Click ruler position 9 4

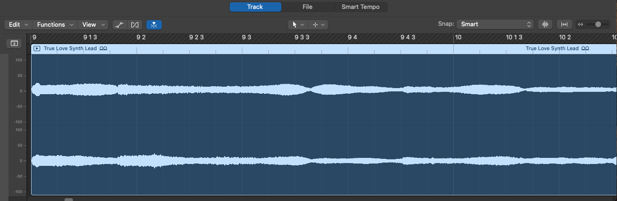click(352, 37)
